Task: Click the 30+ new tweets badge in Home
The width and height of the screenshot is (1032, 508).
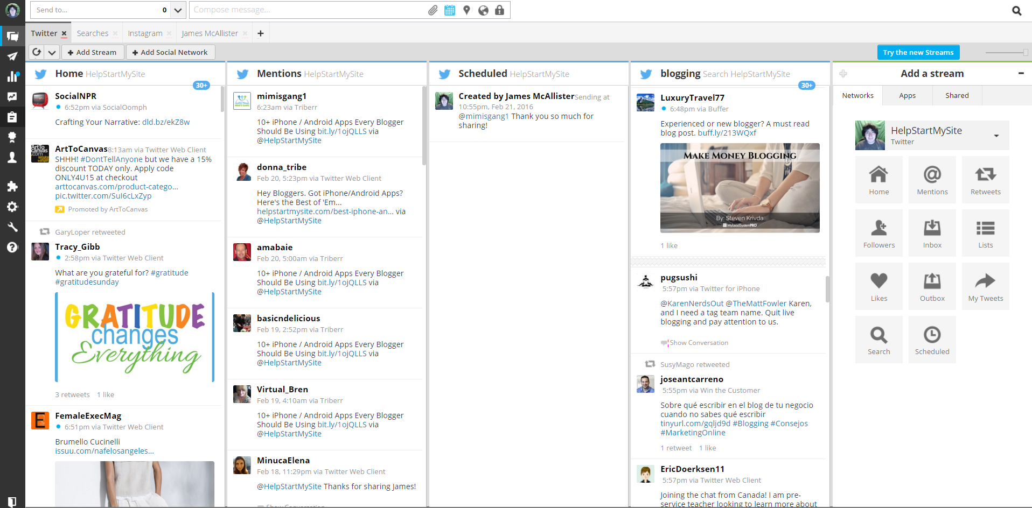Action: point(201,85)
